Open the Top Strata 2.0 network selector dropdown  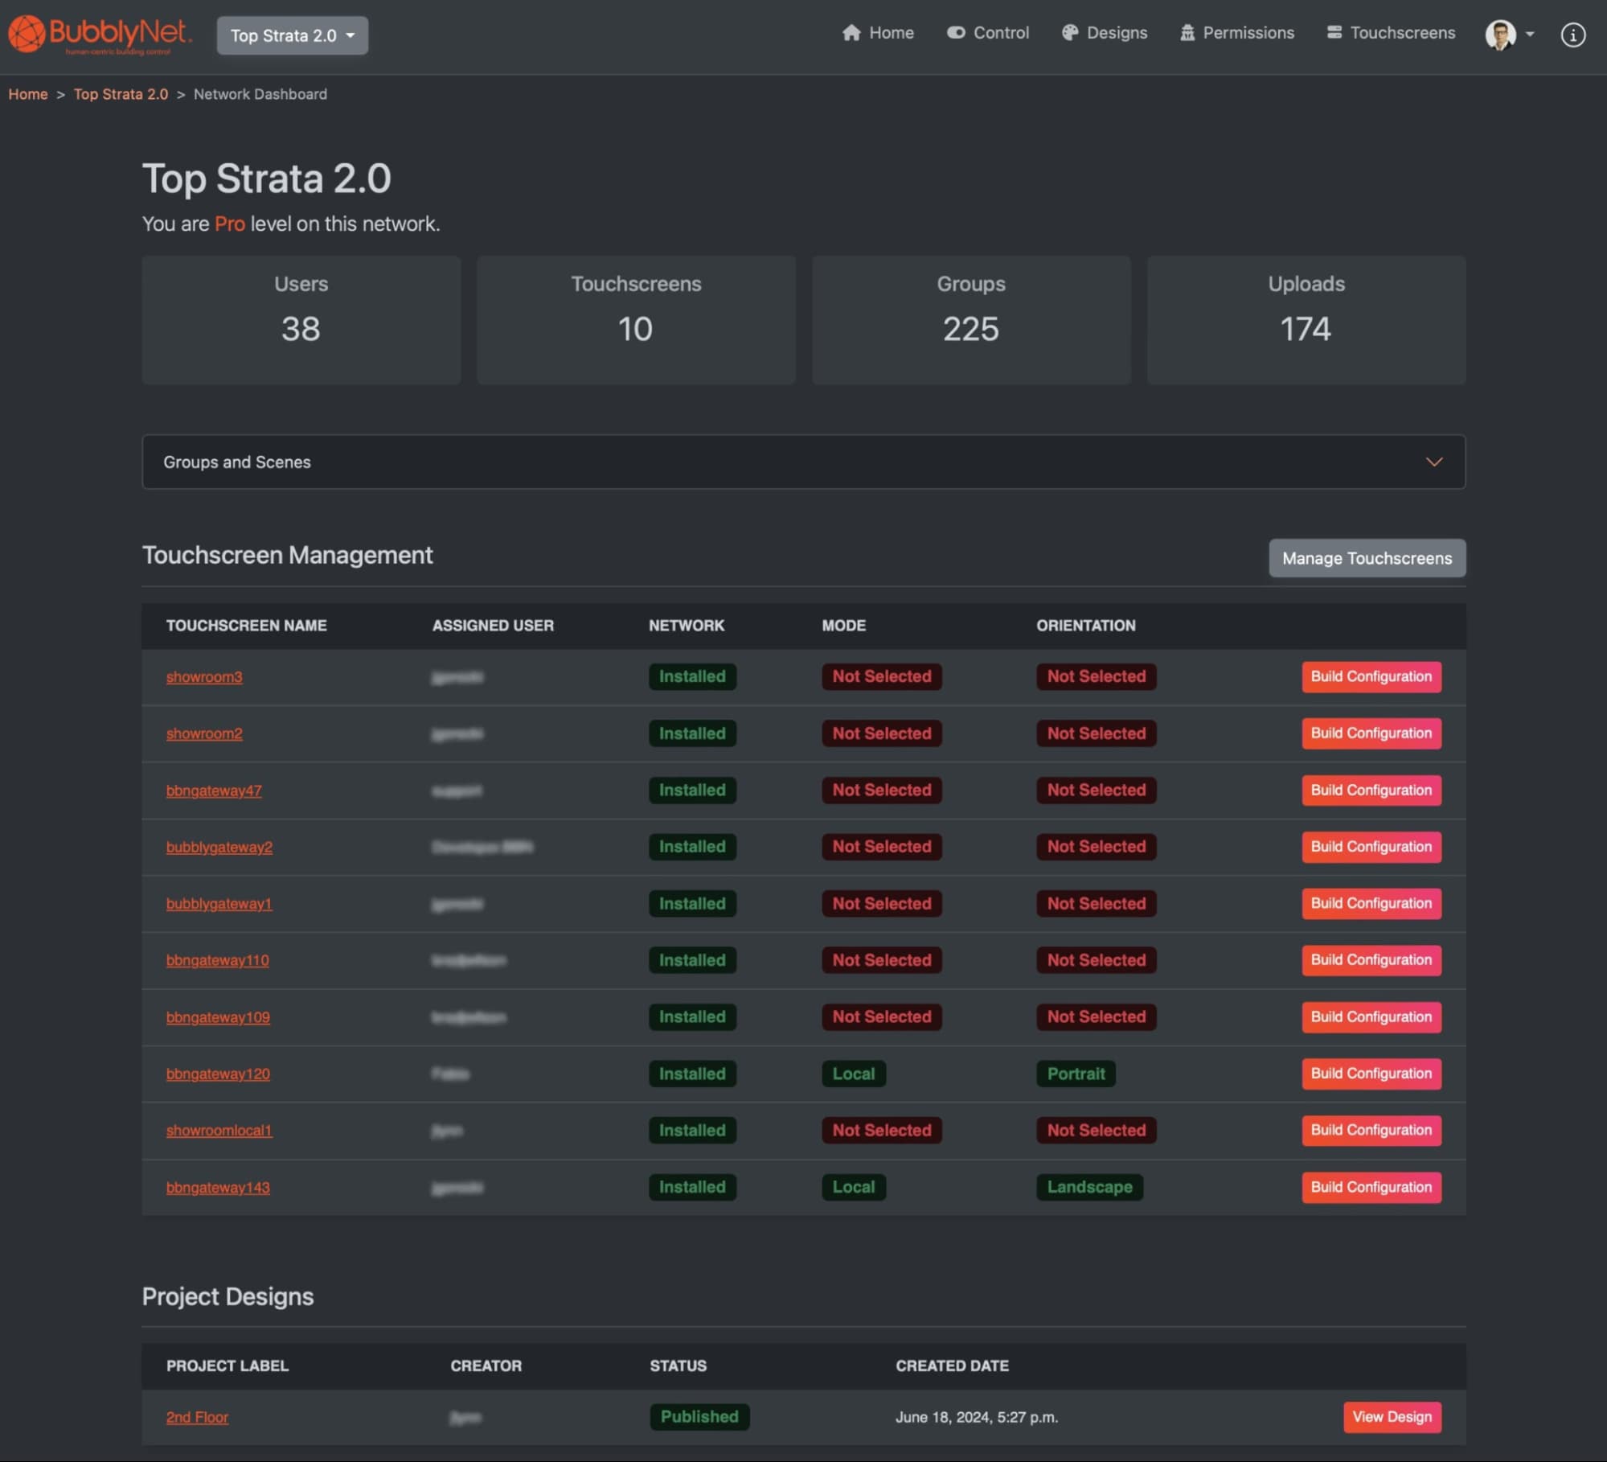pyautogui.click(x=292, y=35)
